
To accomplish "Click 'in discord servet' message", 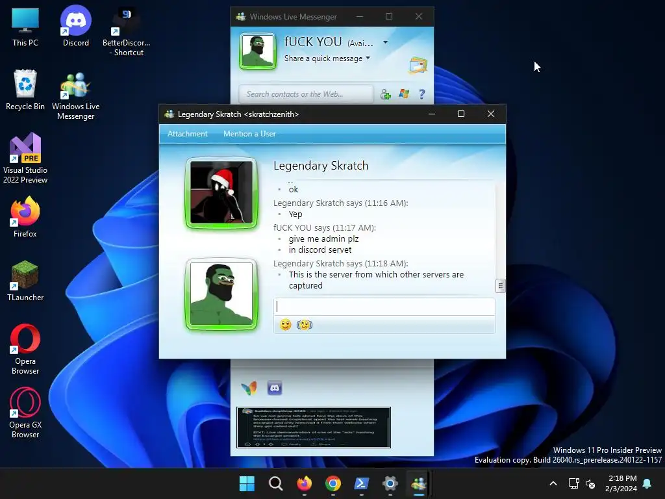I will pyautogui.click(x=320, y=250).
